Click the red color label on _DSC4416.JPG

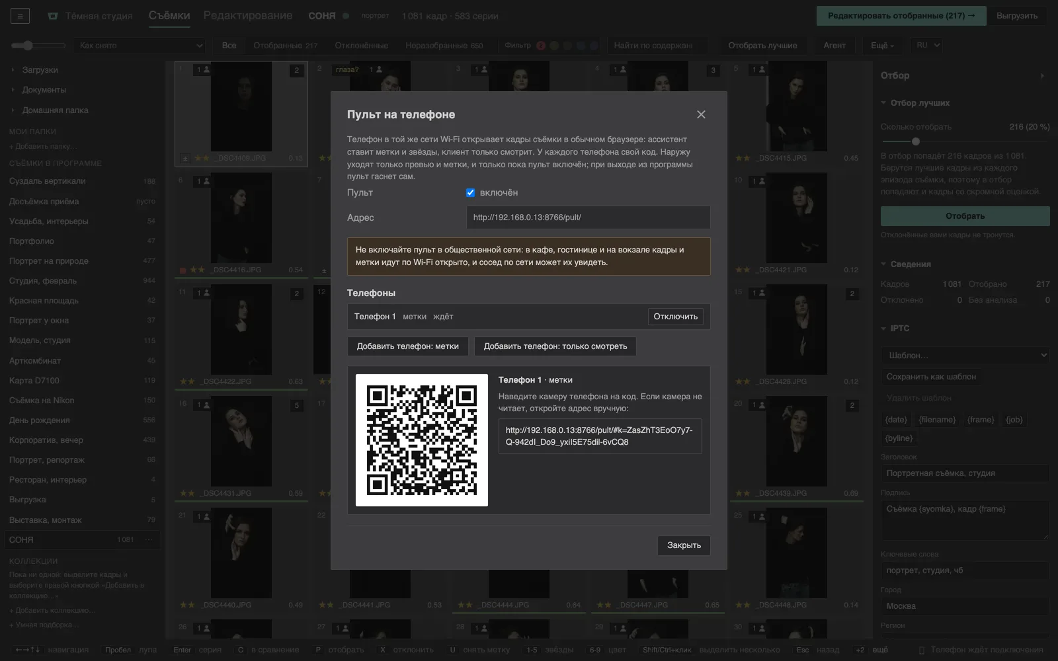183,270
